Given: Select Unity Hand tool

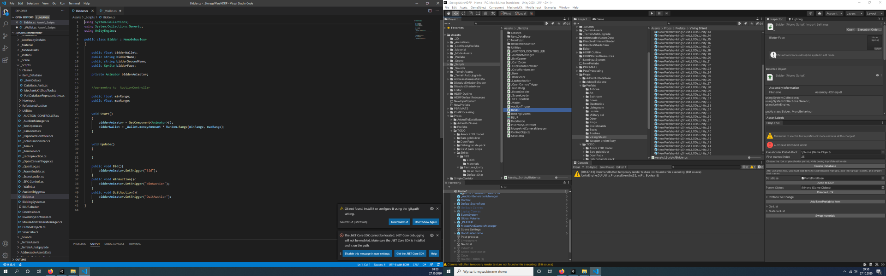Looking at the screenshot, I should point(449,13).
